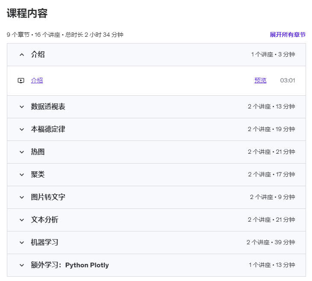
Task: Expand the 热图 section chevron
Action: click(x=22, y=152)
